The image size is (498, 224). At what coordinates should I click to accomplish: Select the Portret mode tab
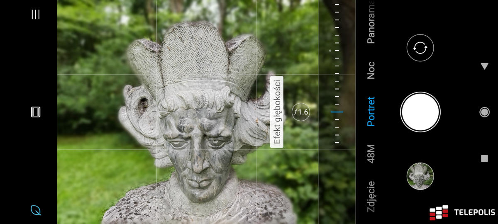371,112
